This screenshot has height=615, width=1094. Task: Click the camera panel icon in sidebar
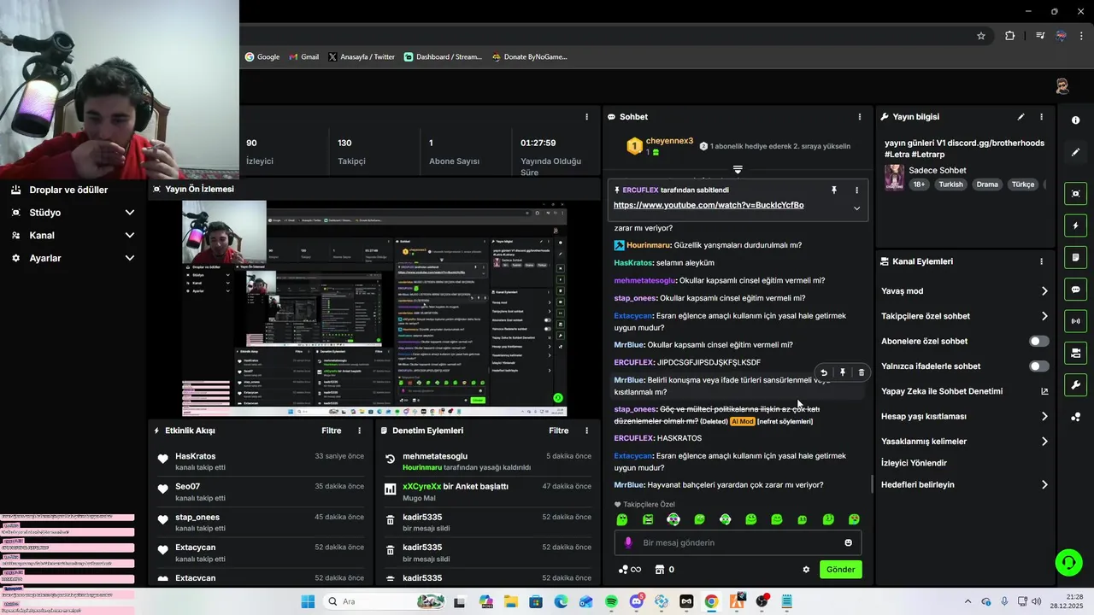click(1075, 353)
